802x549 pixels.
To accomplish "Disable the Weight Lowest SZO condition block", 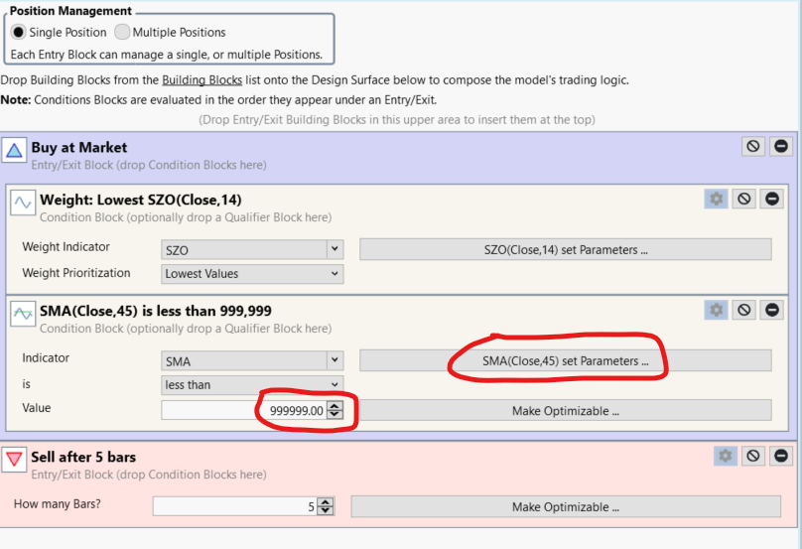I will tap(744, 199).
